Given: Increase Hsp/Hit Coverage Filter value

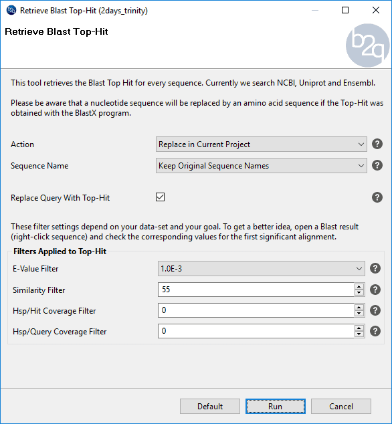Looking at the screenshot, I should pyautogui.click(x=359, y=308).
